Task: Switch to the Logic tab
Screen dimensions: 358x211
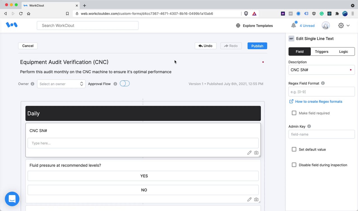Action: 343,51
